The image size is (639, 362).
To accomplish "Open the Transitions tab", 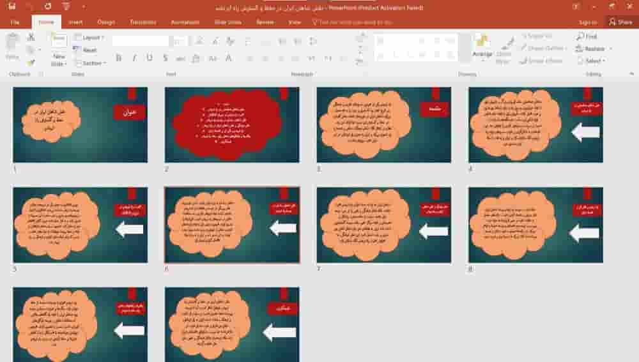I will tap(142, 22).
